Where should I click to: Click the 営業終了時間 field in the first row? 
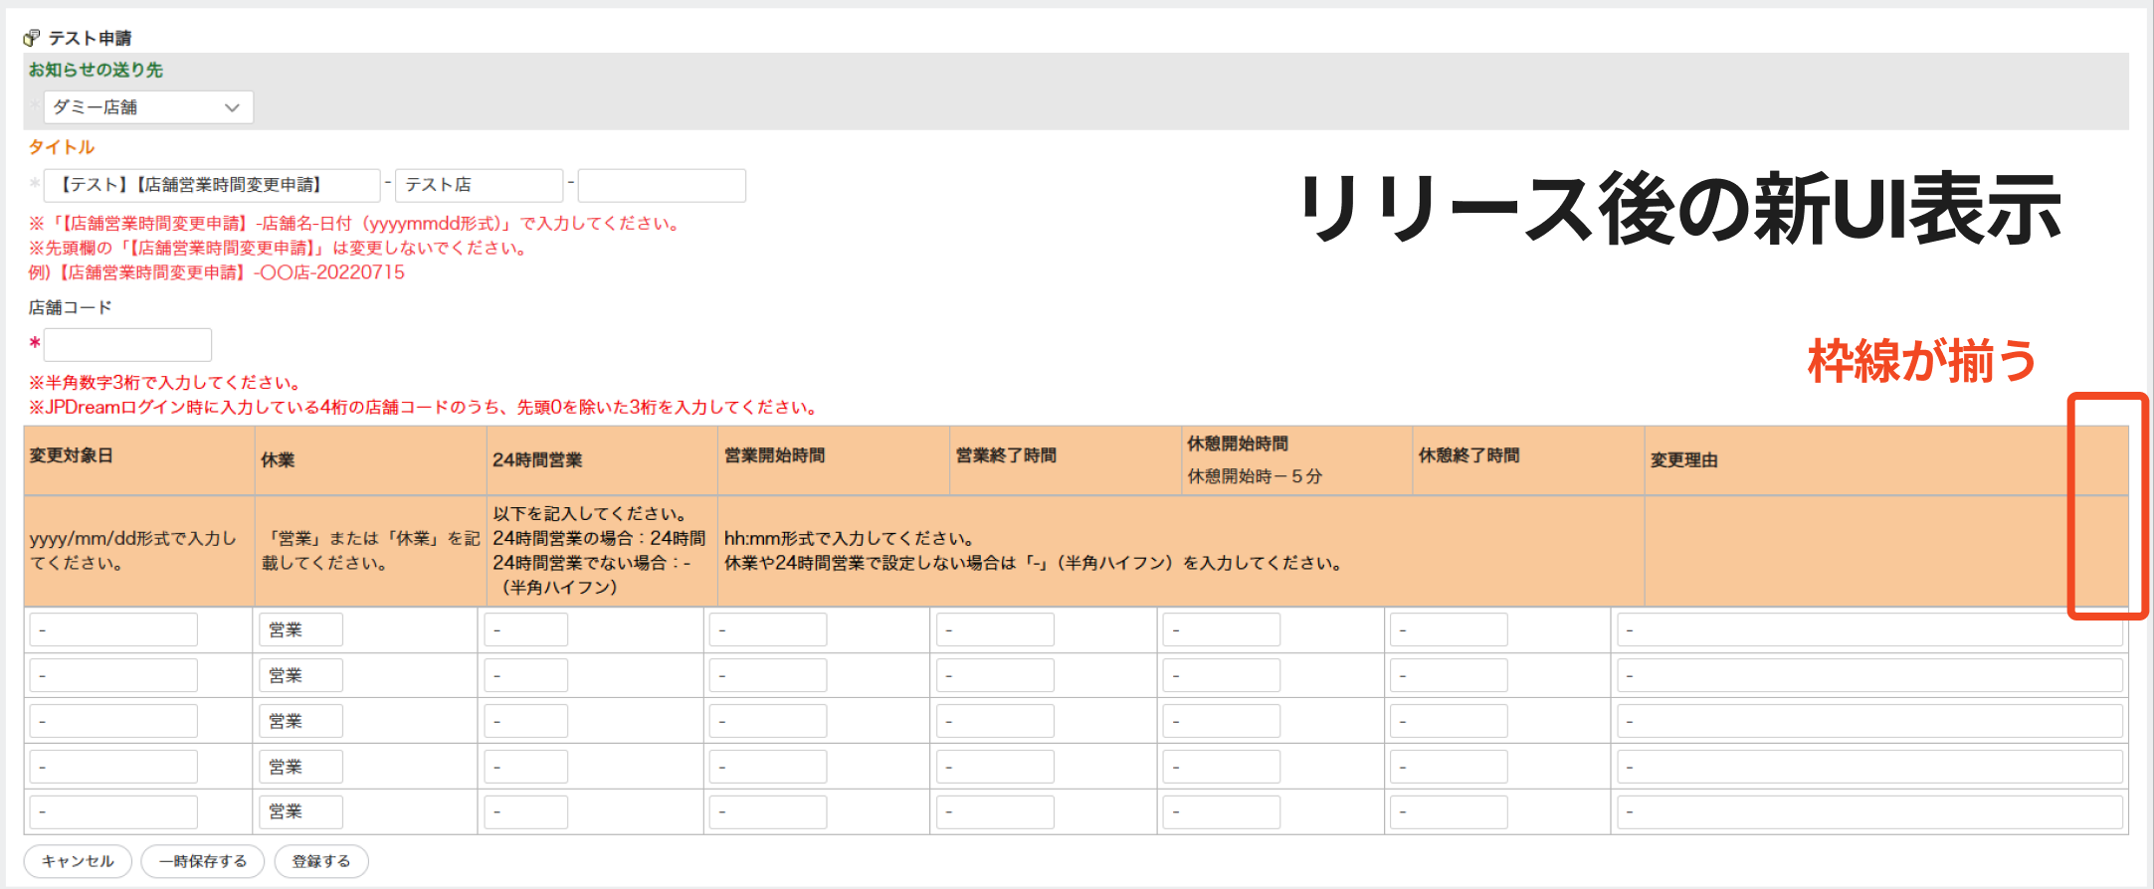pyautogui.click(x=995, y=630)
